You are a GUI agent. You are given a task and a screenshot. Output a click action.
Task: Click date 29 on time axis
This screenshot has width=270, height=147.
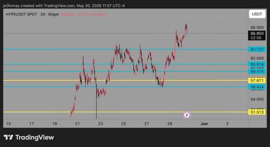click(170, 124)
